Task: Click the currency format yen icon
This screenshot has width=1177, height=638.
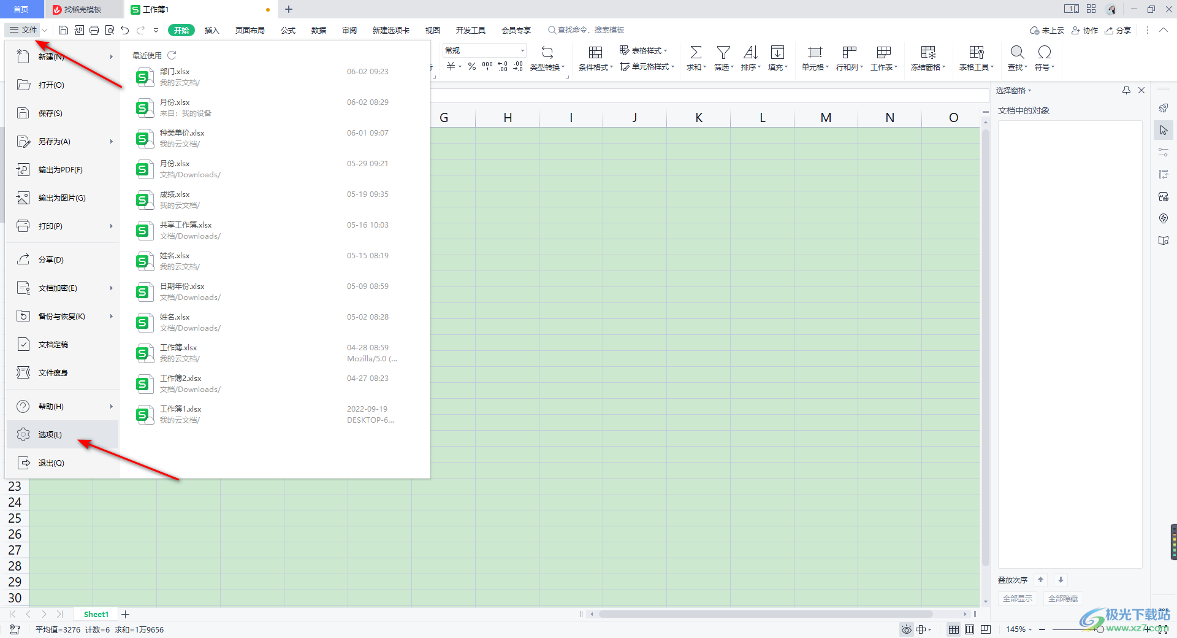Action: click(451, 66)
